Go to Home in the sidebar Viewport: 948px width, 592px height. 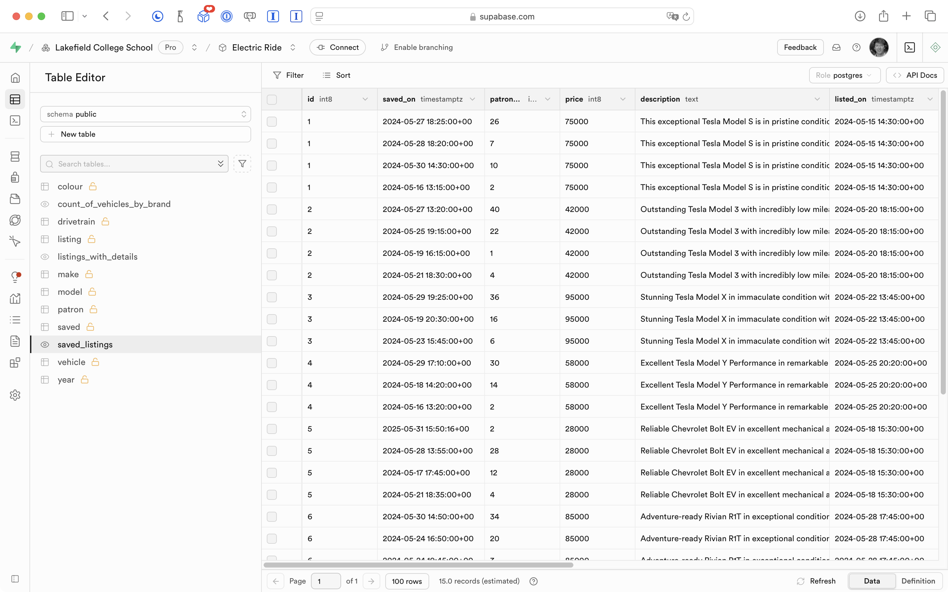[x=15, y=77]
